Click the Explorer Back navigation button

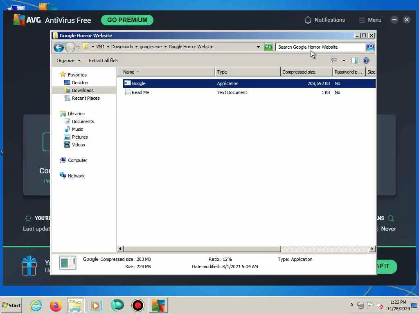59,47
